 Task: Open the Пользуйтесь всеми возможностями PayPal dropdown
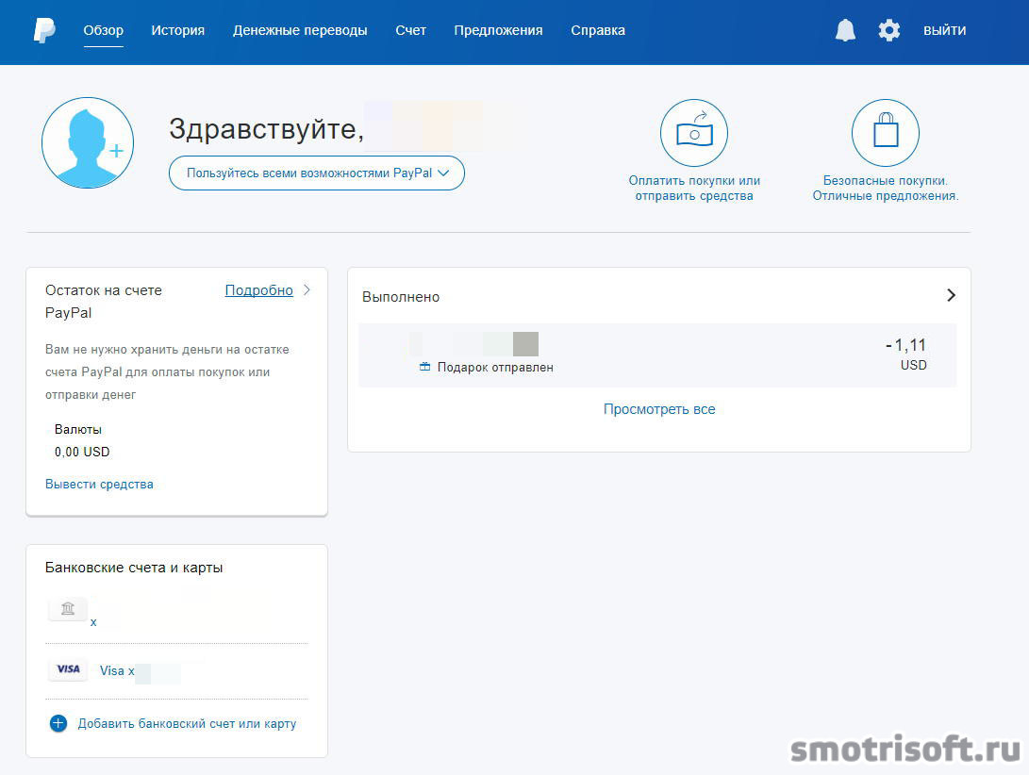coord(317,173)
